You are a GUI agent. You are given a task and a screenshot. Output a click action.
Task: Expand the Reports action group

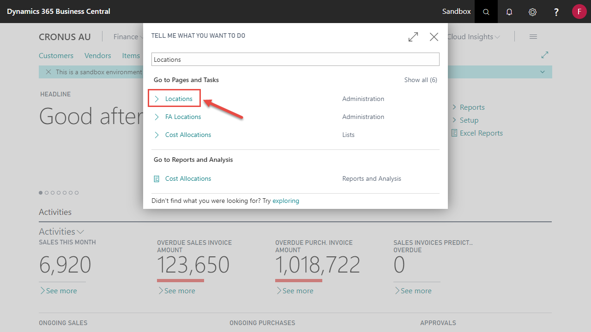pos(468,107)
